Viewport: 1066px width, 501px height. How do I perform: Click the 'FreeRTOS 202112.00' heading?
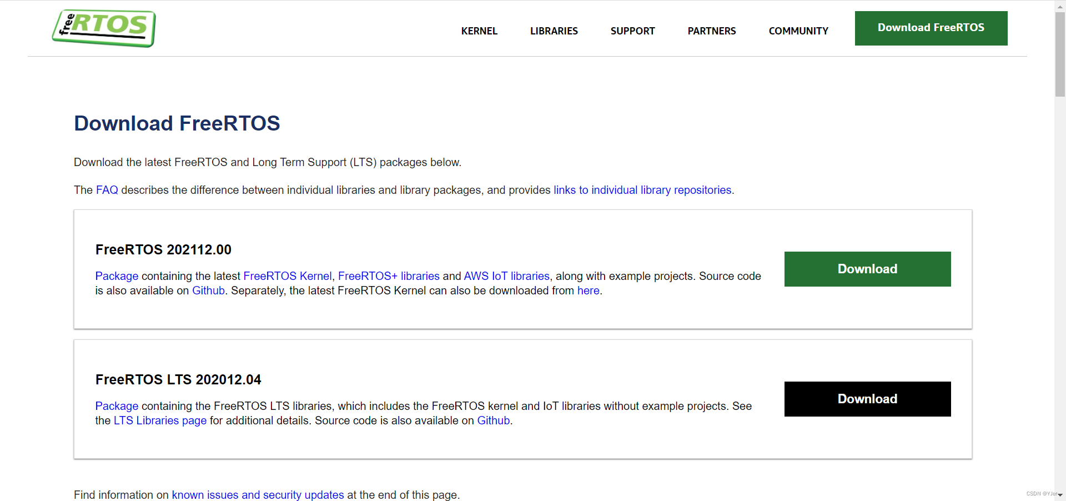point(163,249)
